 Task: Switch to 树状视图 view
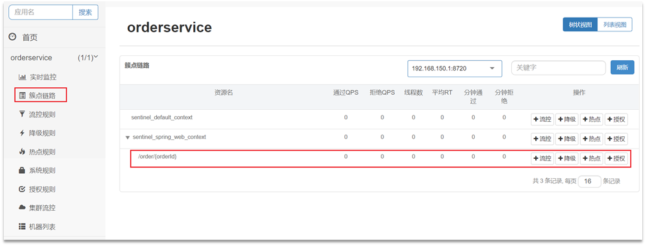click(580, 24)
